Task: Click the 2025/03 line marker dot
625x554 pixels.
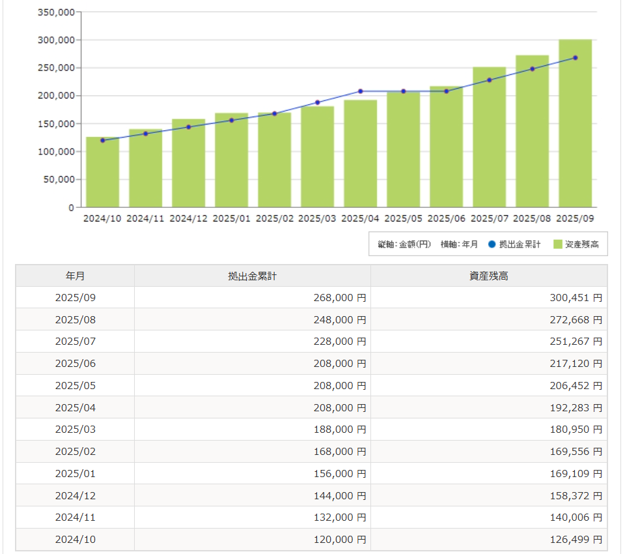Action: (318, 102)
